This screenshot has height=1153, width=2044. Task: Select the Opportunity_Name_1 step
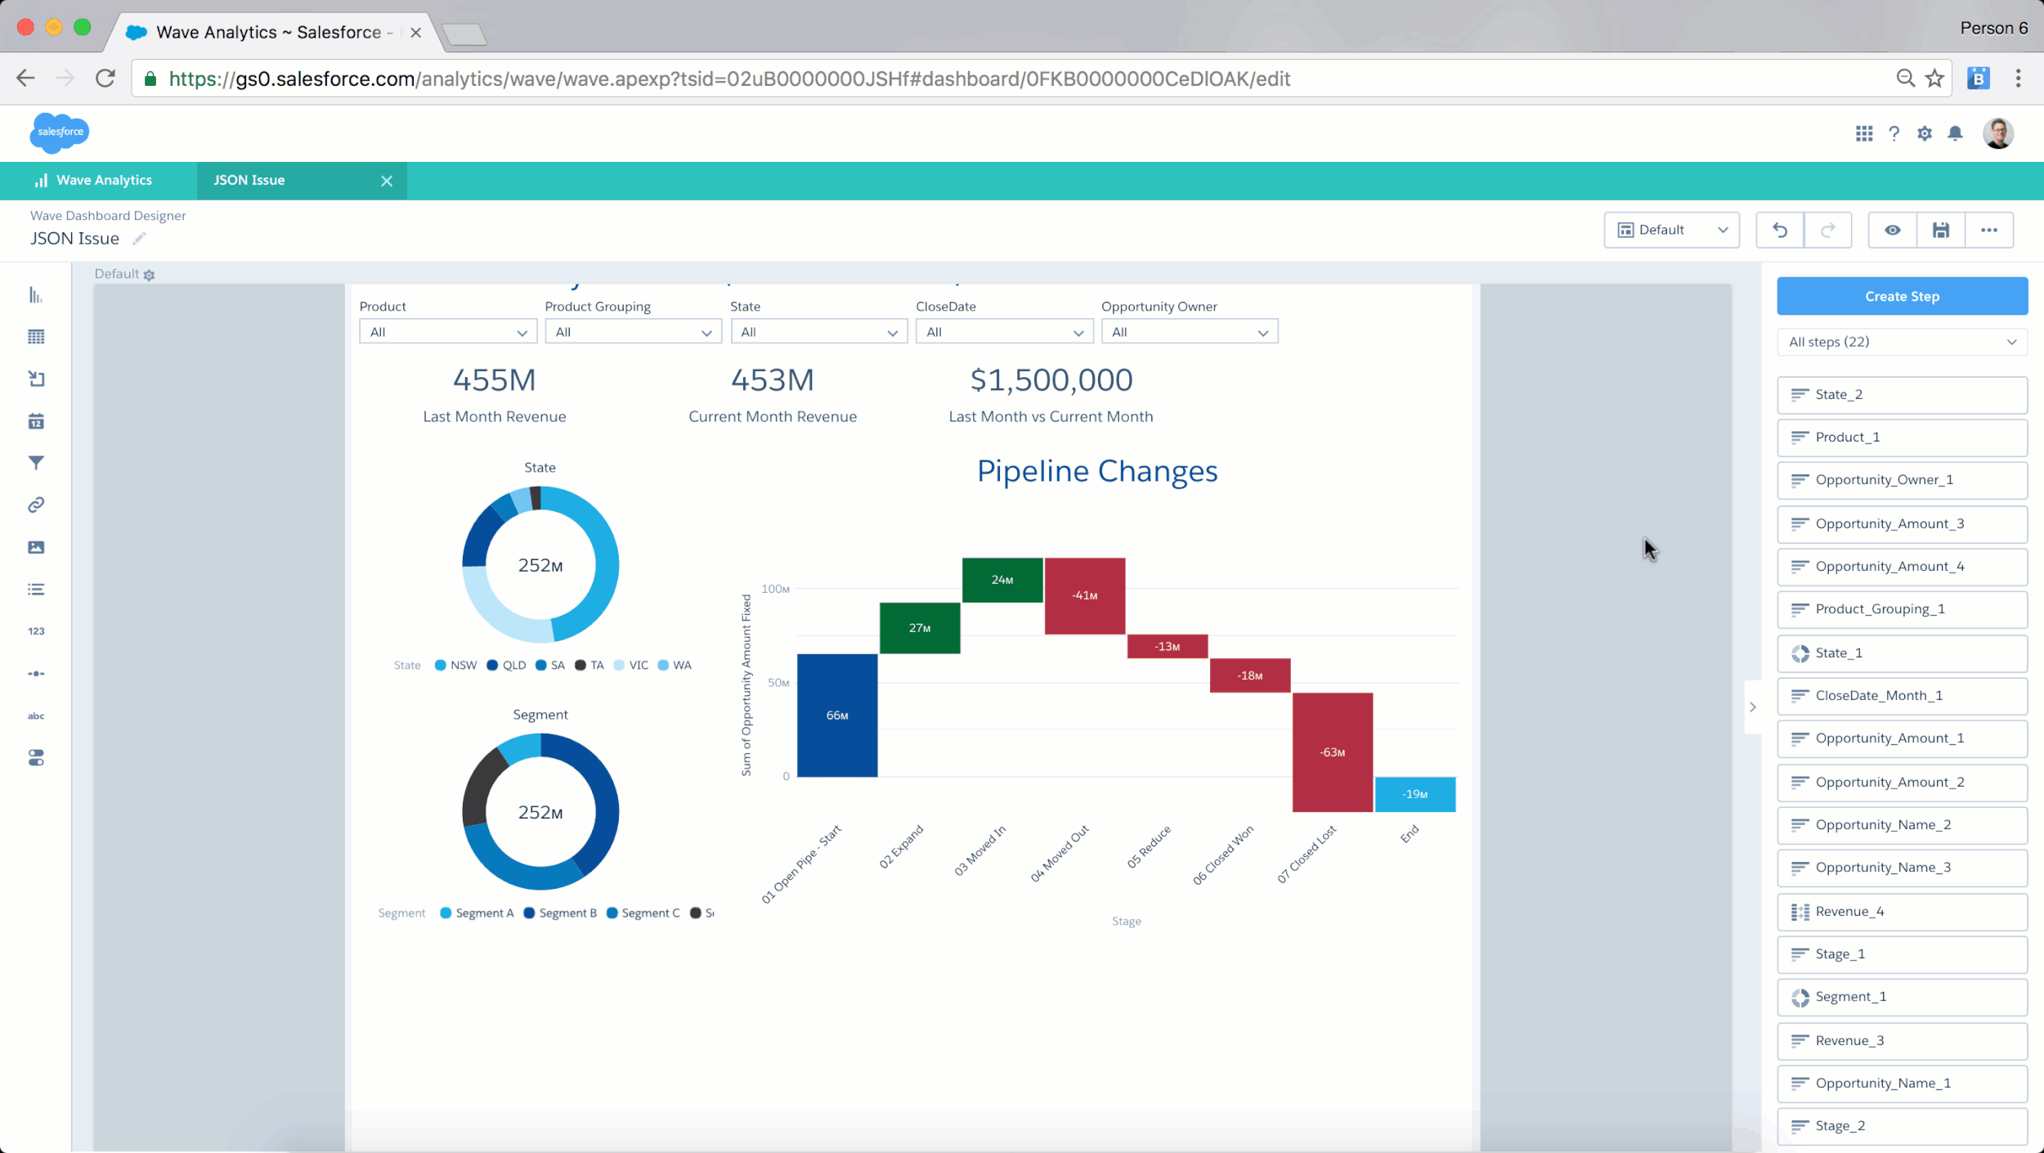(x=1902, y=1083)
